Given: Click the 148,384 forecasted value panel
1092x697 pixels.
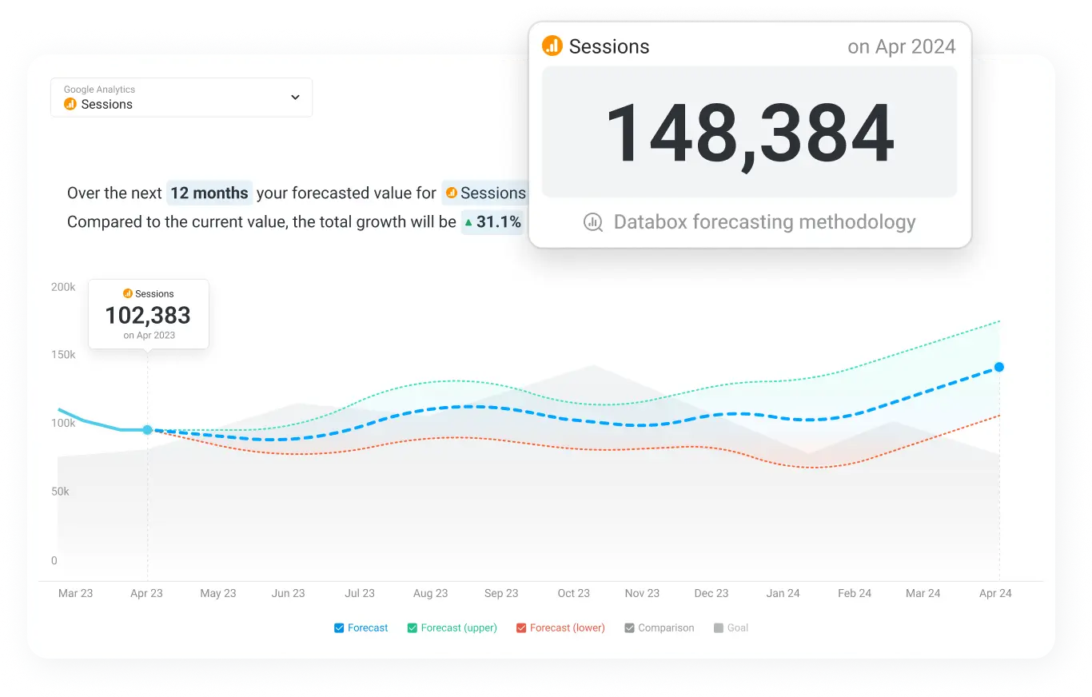Looking at the screenshot, I should pyautogui.click(x=750, y=132).
